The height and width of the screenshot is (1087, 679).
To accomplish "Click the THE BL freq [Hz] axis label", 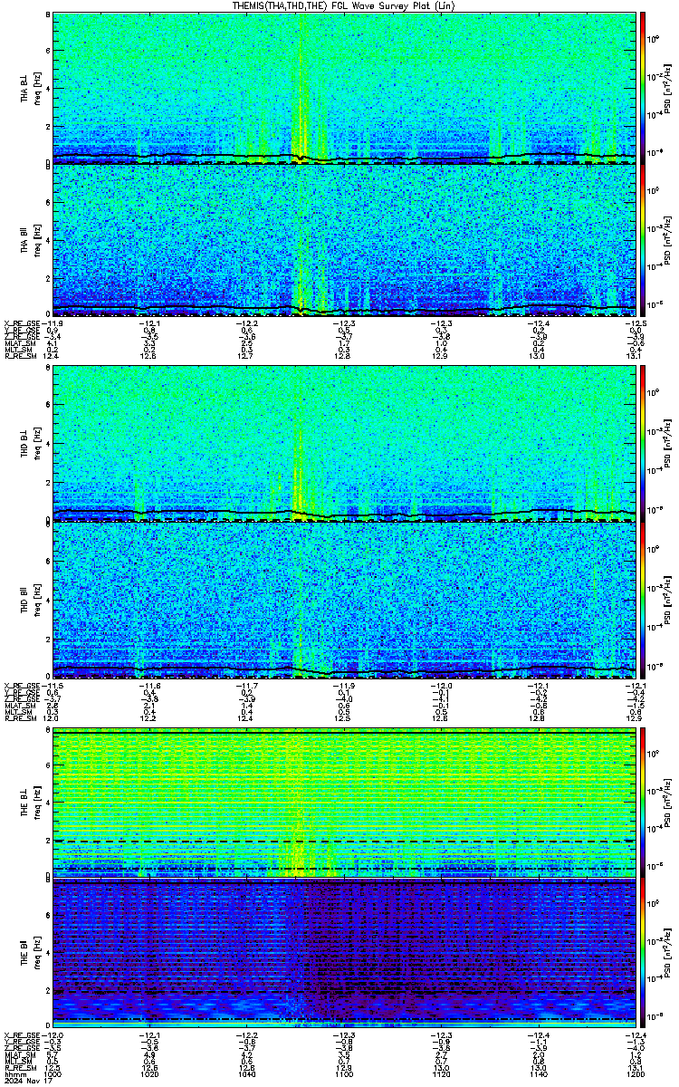I will coord(36,802).
